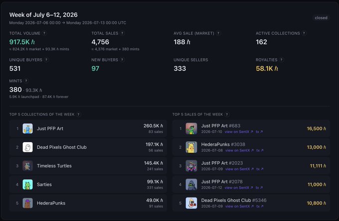Viewport: 339px width, 221px height.
Task: Click the 145.4K collection volume
Action: click(x=153, y=163)
